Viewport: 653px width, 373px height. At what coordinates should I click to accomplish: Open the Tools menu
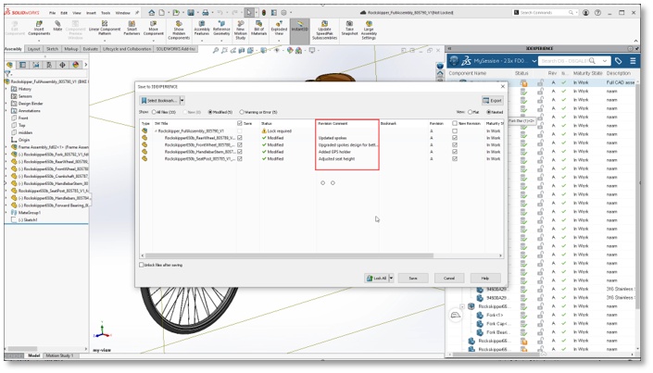[106, 13]
